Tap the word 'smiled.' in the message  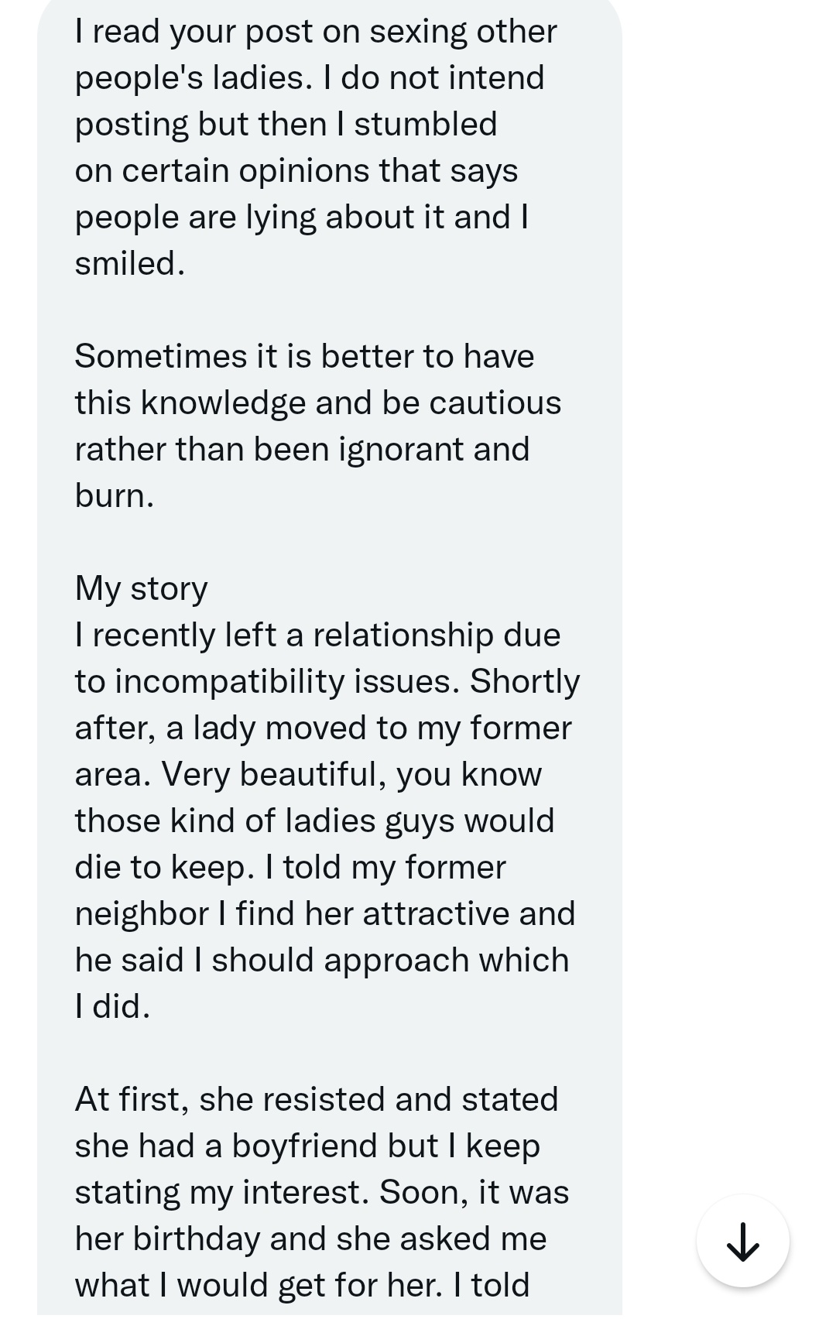coord(130,263)
